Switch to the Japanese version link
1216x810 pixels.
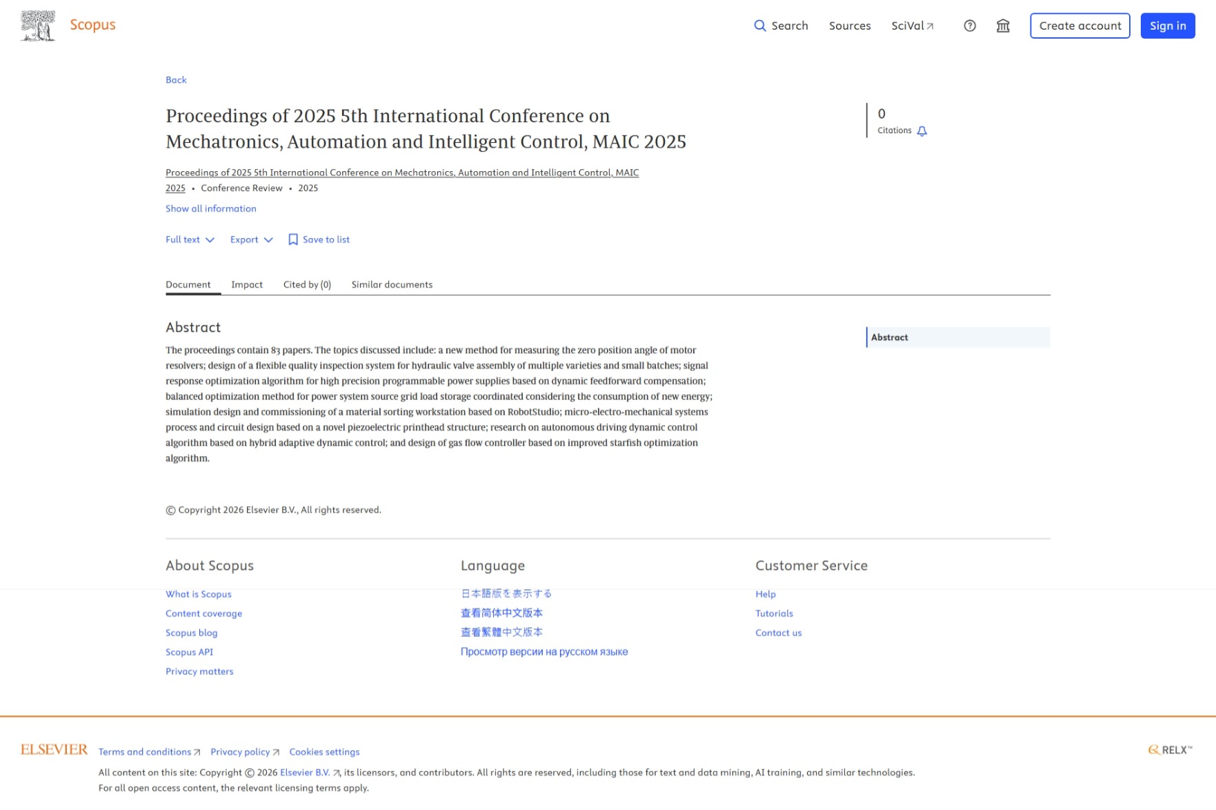point(506,593)
